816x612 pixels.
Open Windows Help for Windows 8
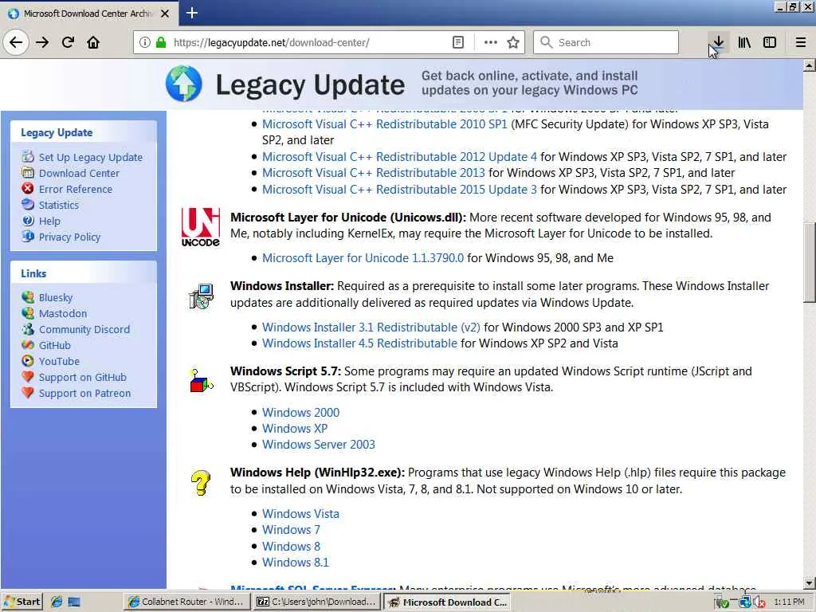(x=291, y=546)
